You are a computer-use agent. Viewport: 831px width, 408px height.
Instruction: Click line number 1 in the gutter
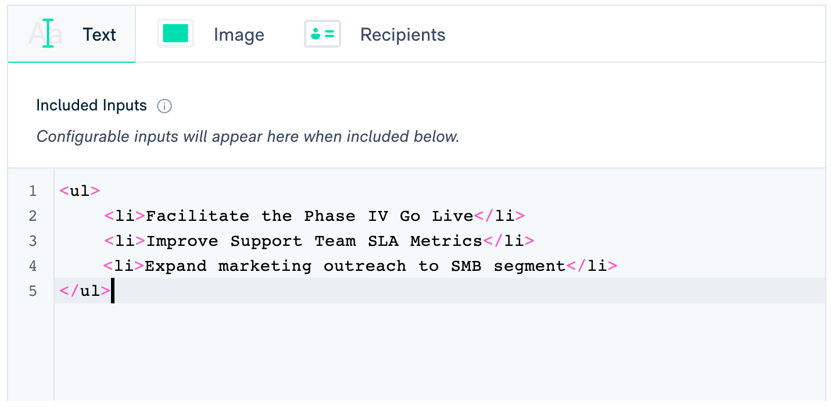(x=33, y=191)
